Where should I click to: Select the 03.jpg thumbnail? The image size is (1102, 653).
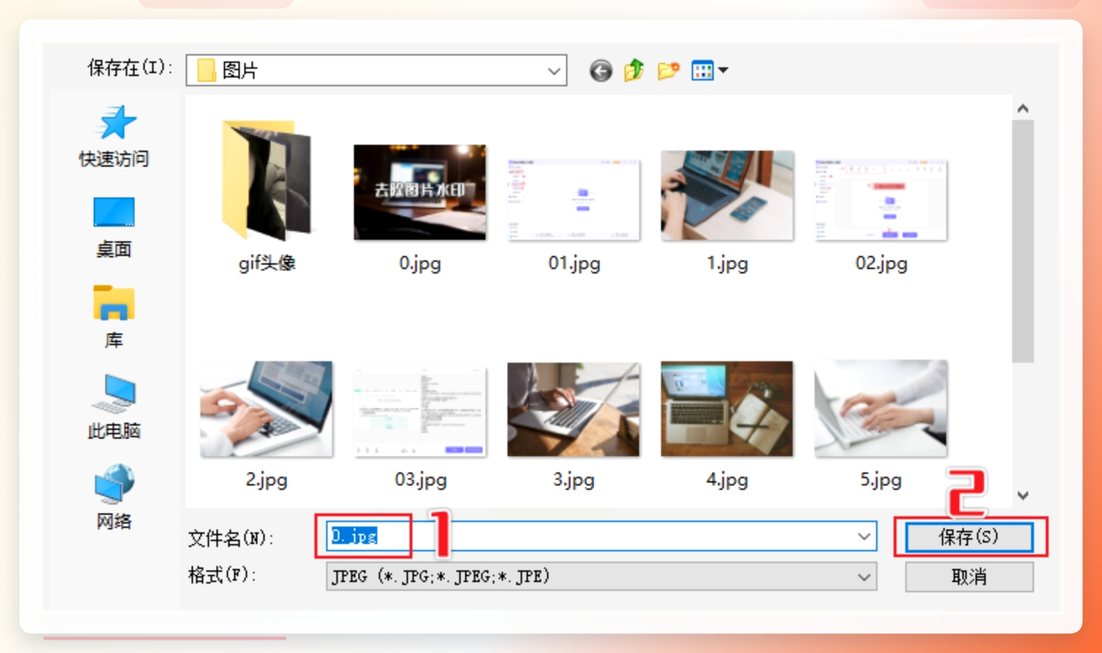420,412
